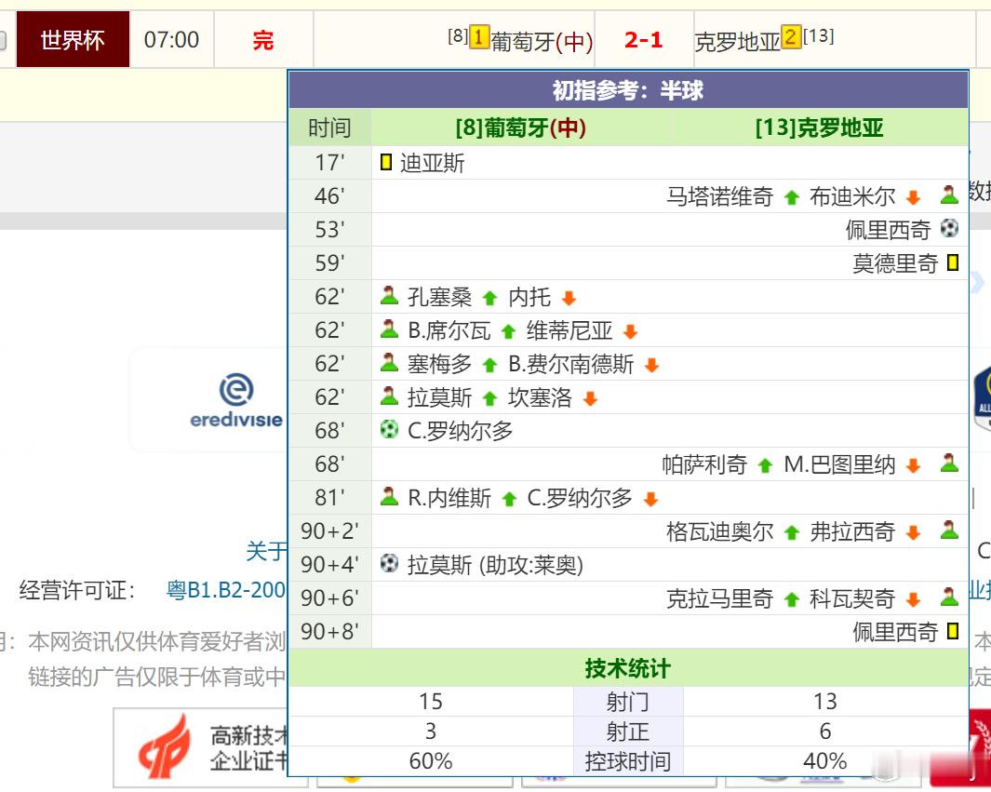Click the [13]克罗地亚 column header
The height and width of the screenshot is (792, 991).
[819, 128]
